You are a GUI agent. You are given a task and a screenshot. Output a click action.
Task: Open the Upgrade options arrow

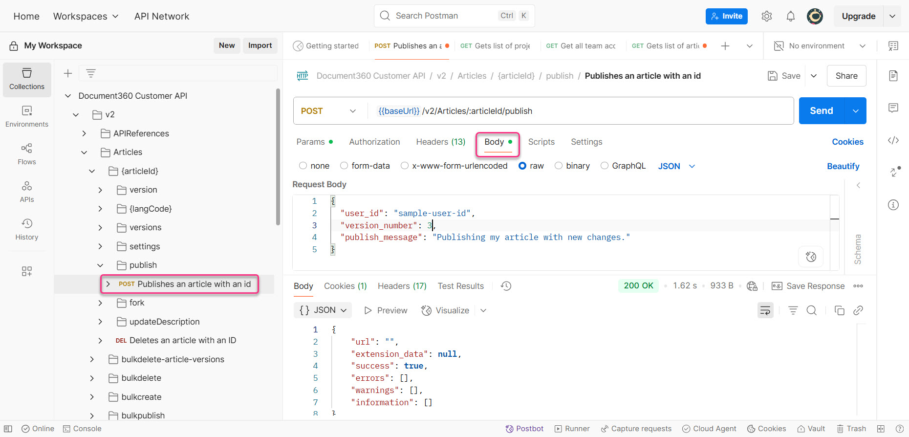point(892,16)
